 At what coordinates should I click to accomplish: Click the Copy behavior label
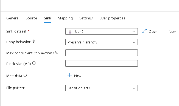coord(18,42)
